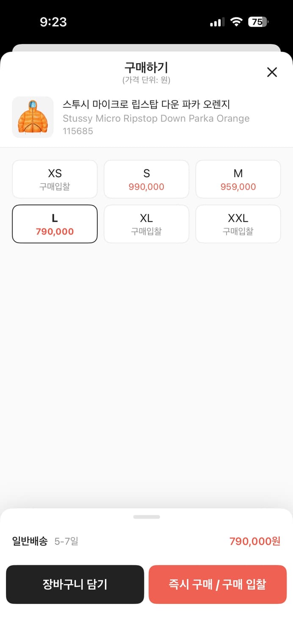
Task: Tap the orange parka product thumbnail
Action: [x=33, y=117]
